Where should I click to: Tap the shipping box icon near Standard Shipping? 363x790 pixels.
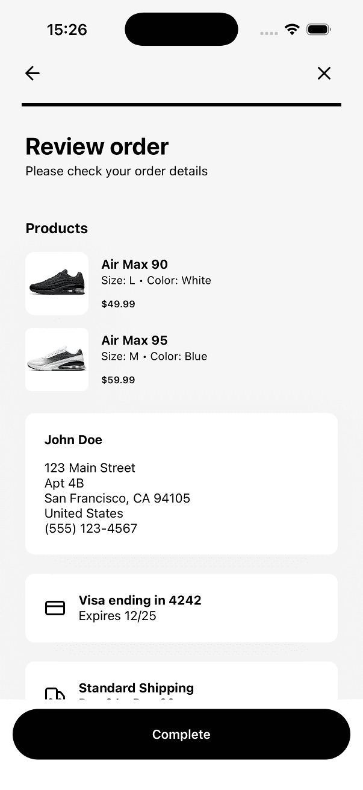(55, 694)
